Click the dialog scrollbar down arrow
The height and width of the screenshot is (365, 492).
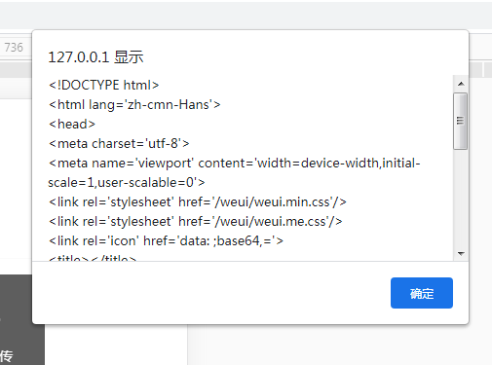(461, 253)
